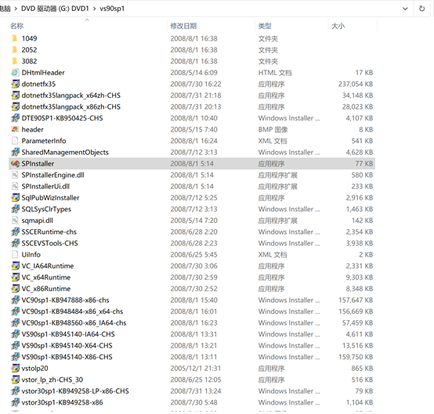This screenshot has width=434, height=414.
Task: Refresh the current folder view
Action: tap(421, 9)
